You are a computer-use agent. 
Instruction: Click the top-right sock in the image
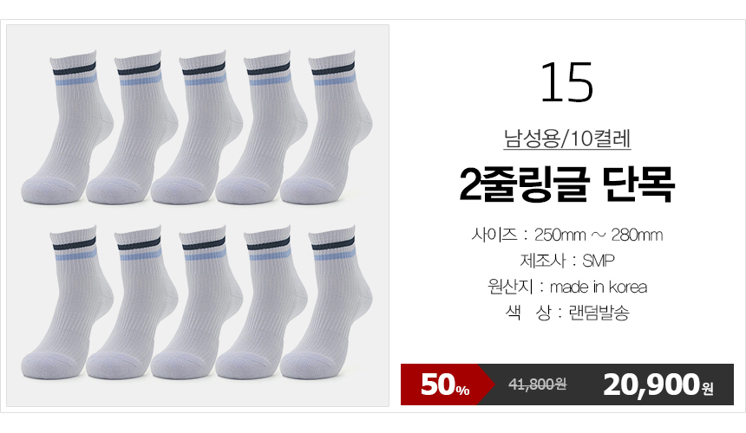click(x=326, y=128)
